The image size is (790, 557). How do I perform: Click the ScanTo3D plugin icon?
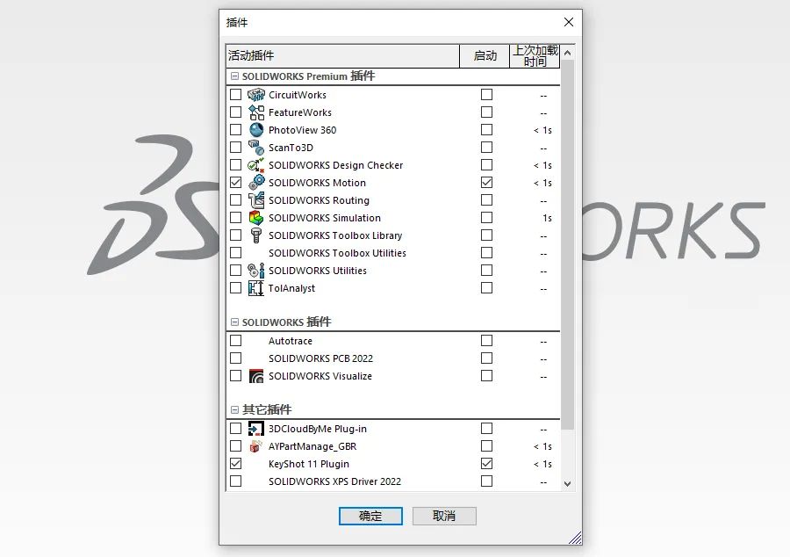pyautogui.click(x=256, y=148)
